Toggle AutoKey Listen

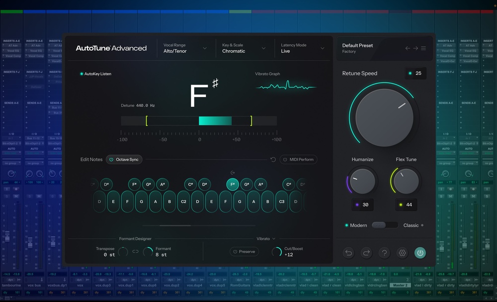click(96, 74)
